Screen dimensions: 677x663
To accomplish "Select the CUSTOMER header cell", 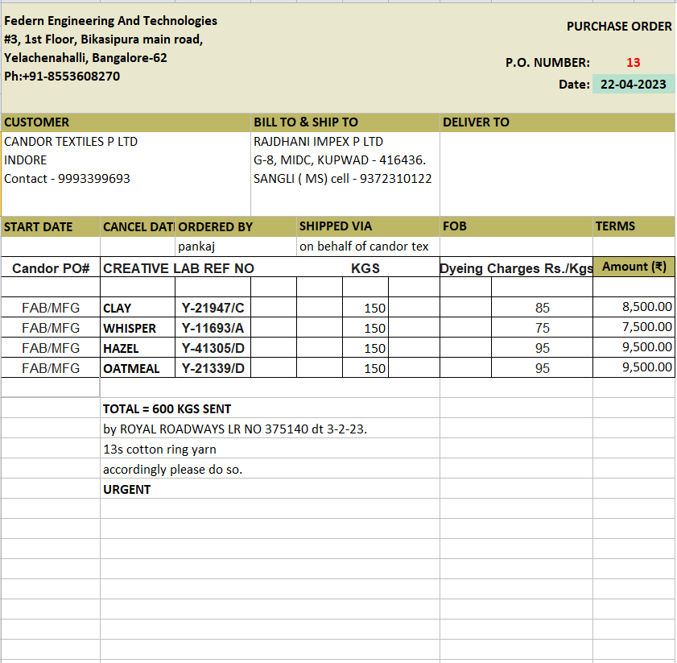I will (126, 122).
